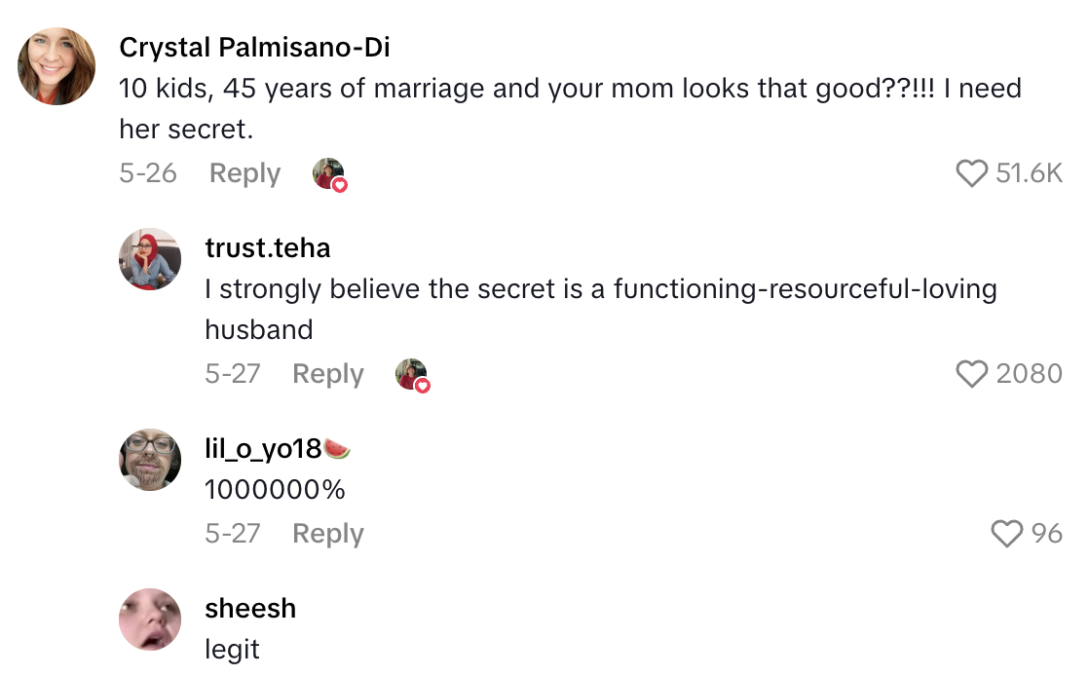Go to the trust.teha username

coord(268,247)
